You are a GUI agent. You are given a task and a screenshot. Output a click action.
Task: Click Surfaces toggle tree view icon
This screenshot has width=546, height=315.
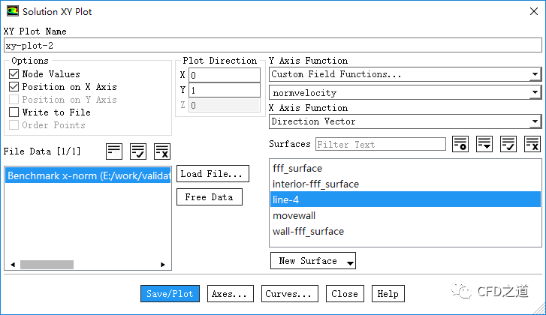click(x=484, y=144)
